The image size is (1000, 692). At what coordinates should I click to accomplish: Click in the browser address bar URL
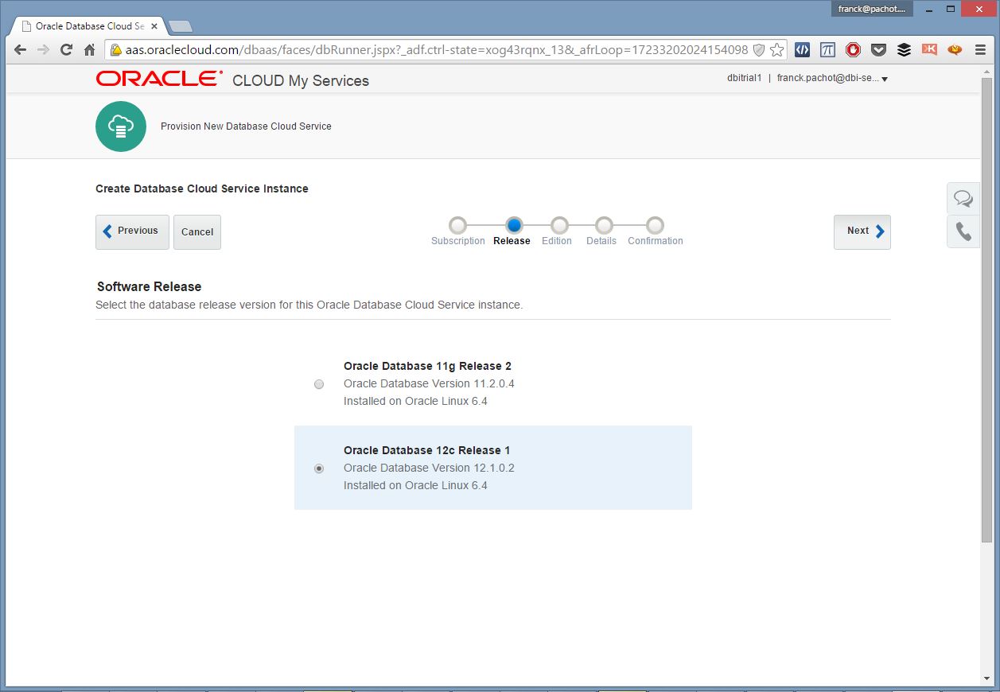[436, 49]
